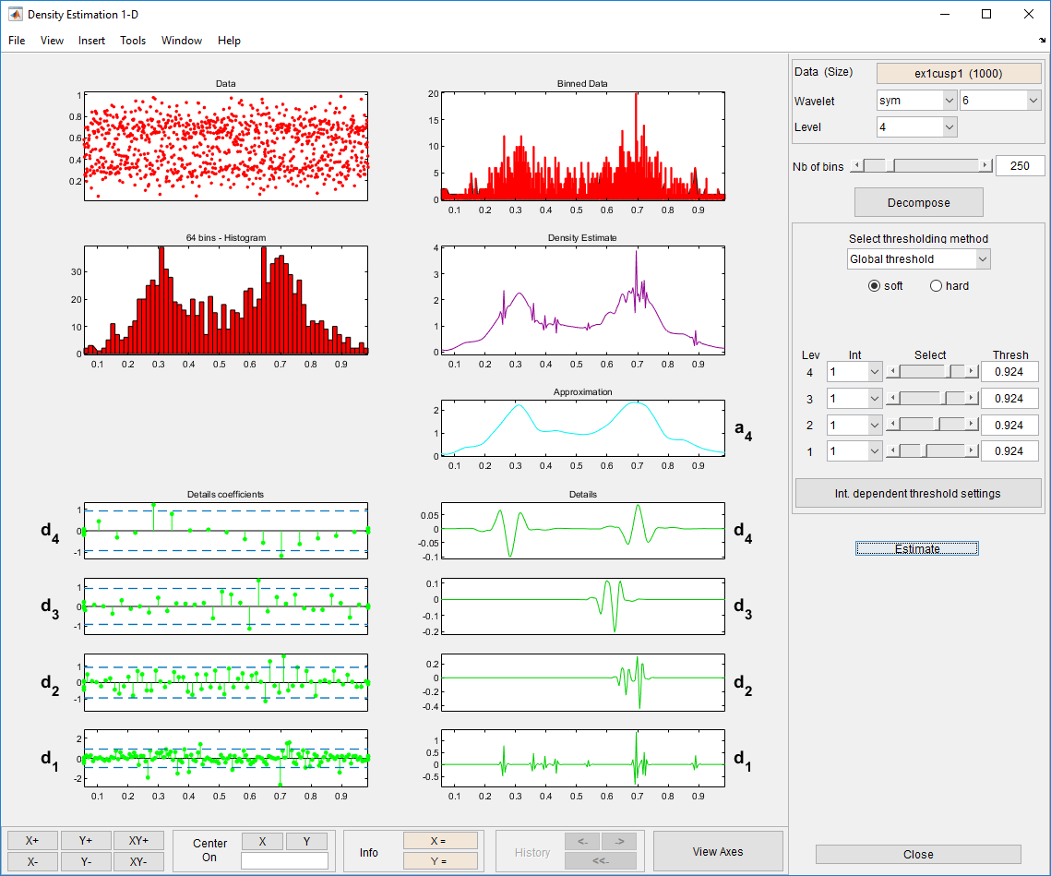Image resolution: width=1051 pixels, height=876 pixels.
Task: Click right arrow of Nb of bins slider
Action: tap(985, 166)
